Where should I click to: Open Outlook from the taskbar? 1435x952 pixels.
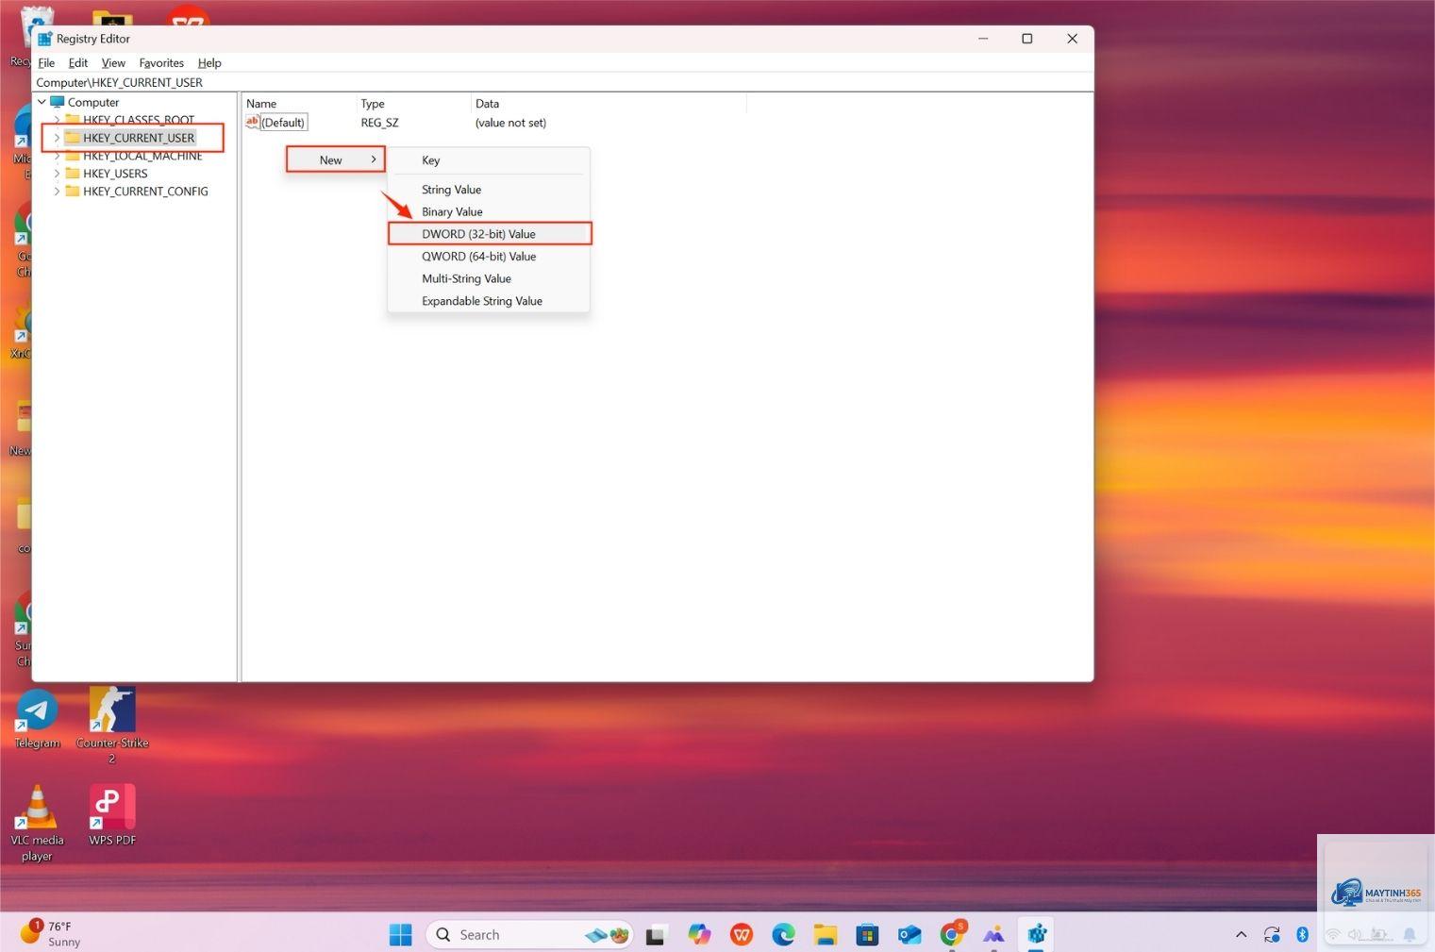pyautogui.click(x=909, y=935)
